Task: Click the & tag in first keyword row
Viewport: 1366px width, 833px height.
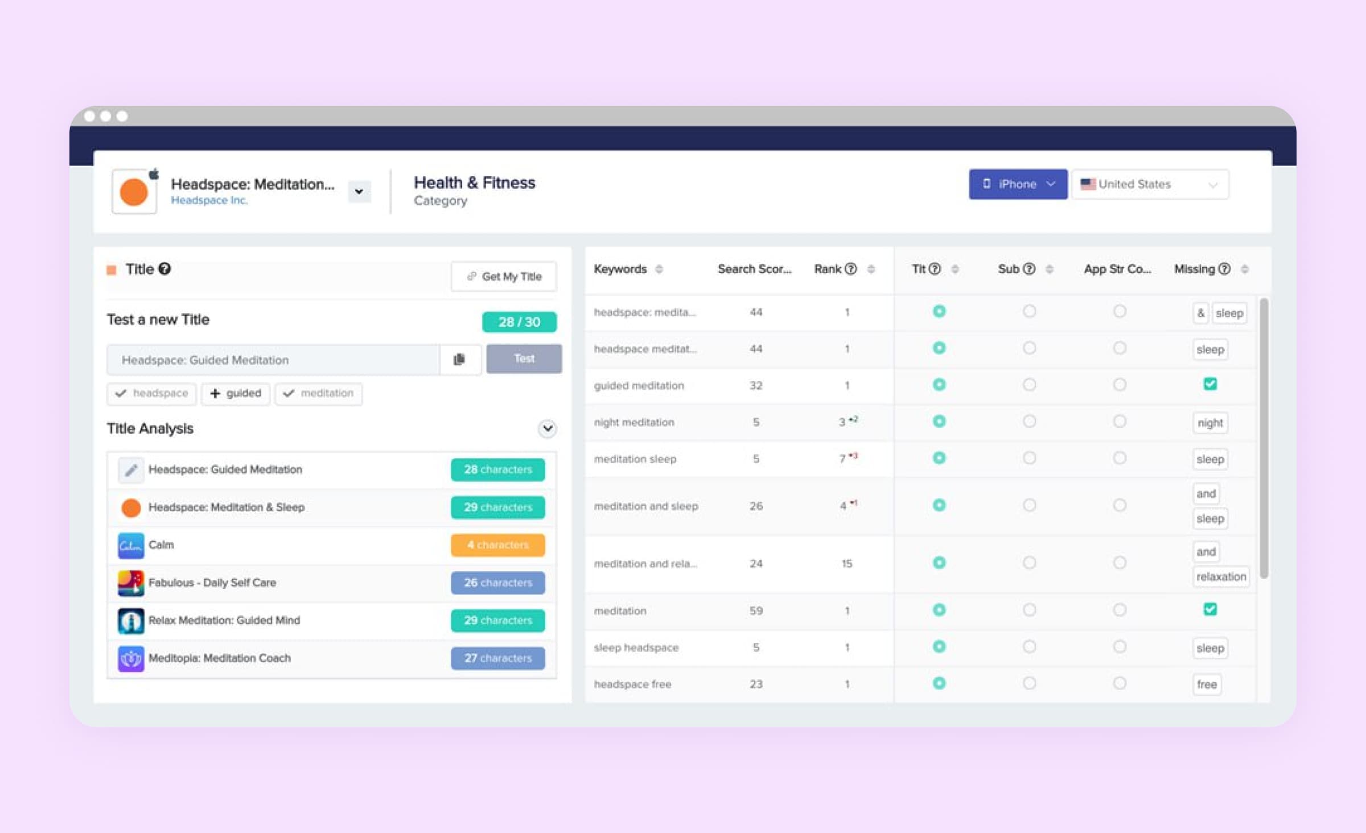Action: pyautogui.click(x=1200, y=313)
